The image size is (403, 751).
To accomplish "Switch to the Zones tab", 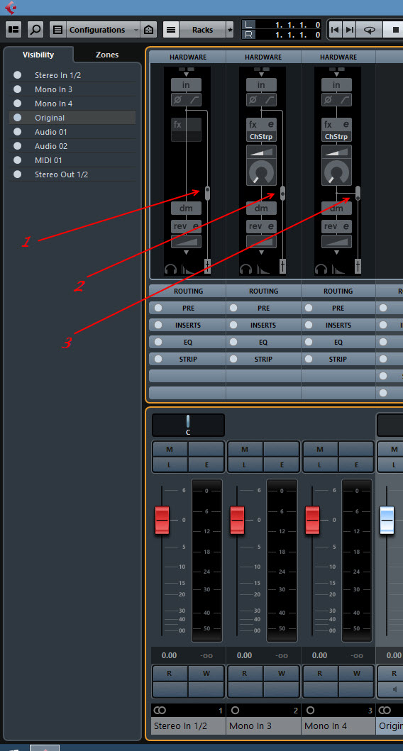I will [x=107, y=55].
